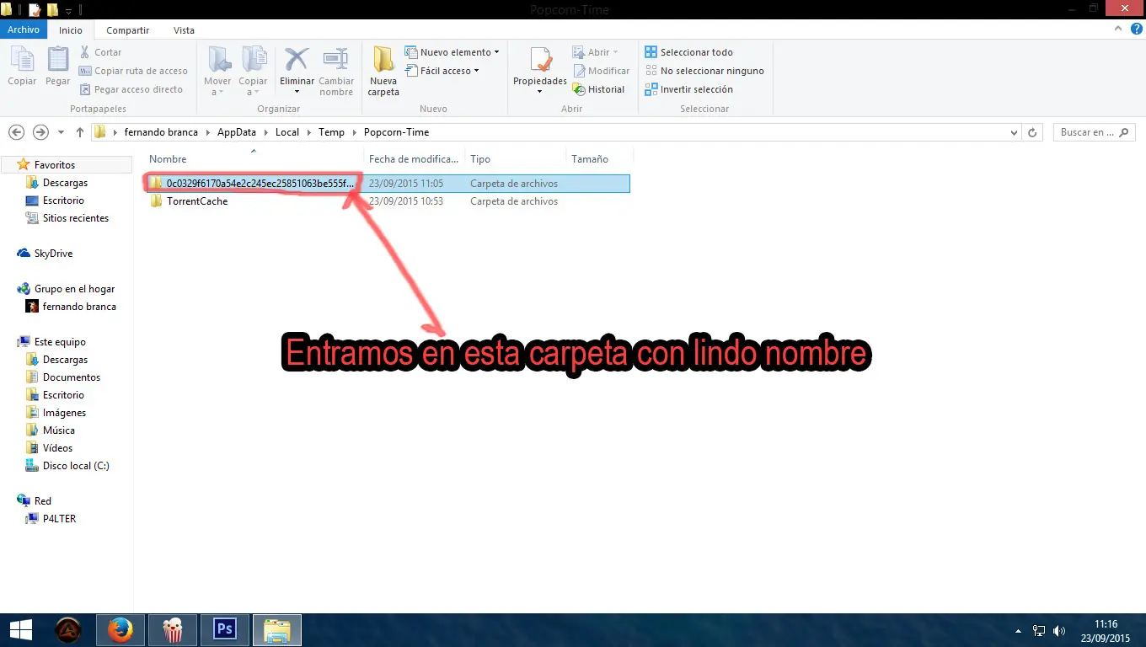Open Sitios recientes
1146x647 pixels.
[x=76, y=218]
